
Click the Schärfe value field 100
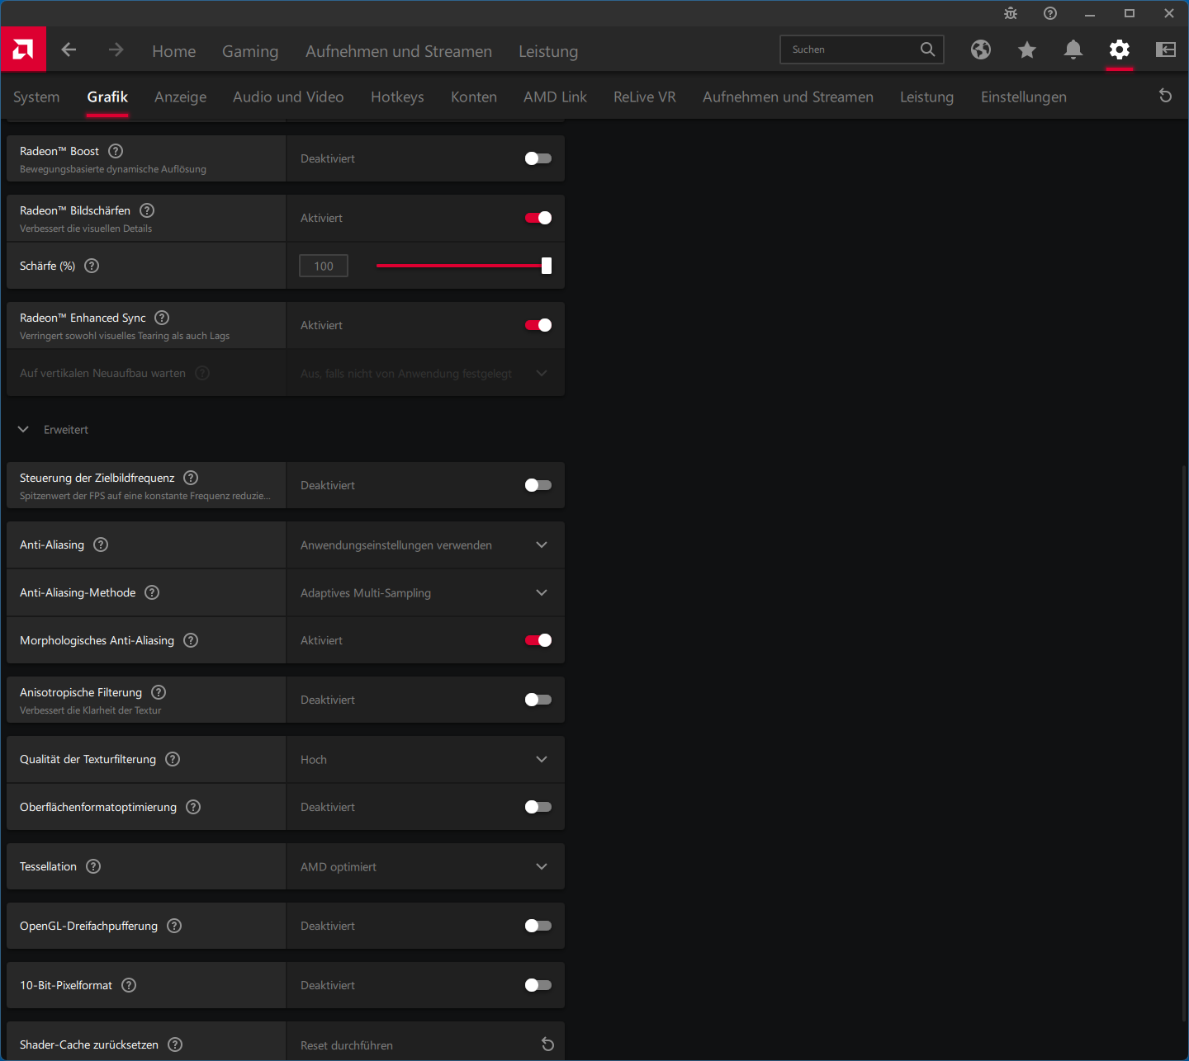pyautogui.click(x=324, y=266)
